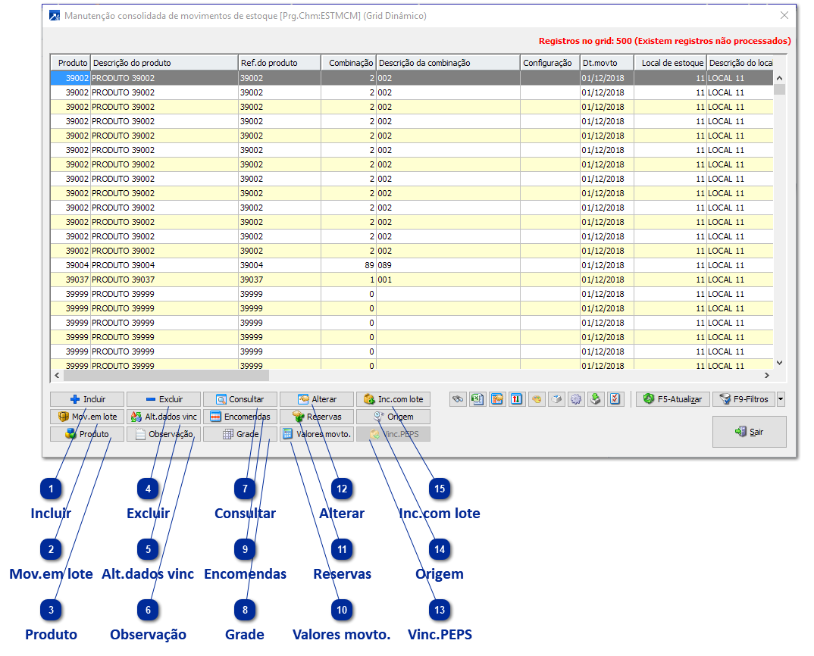Open the Valores movto. button

317,434
